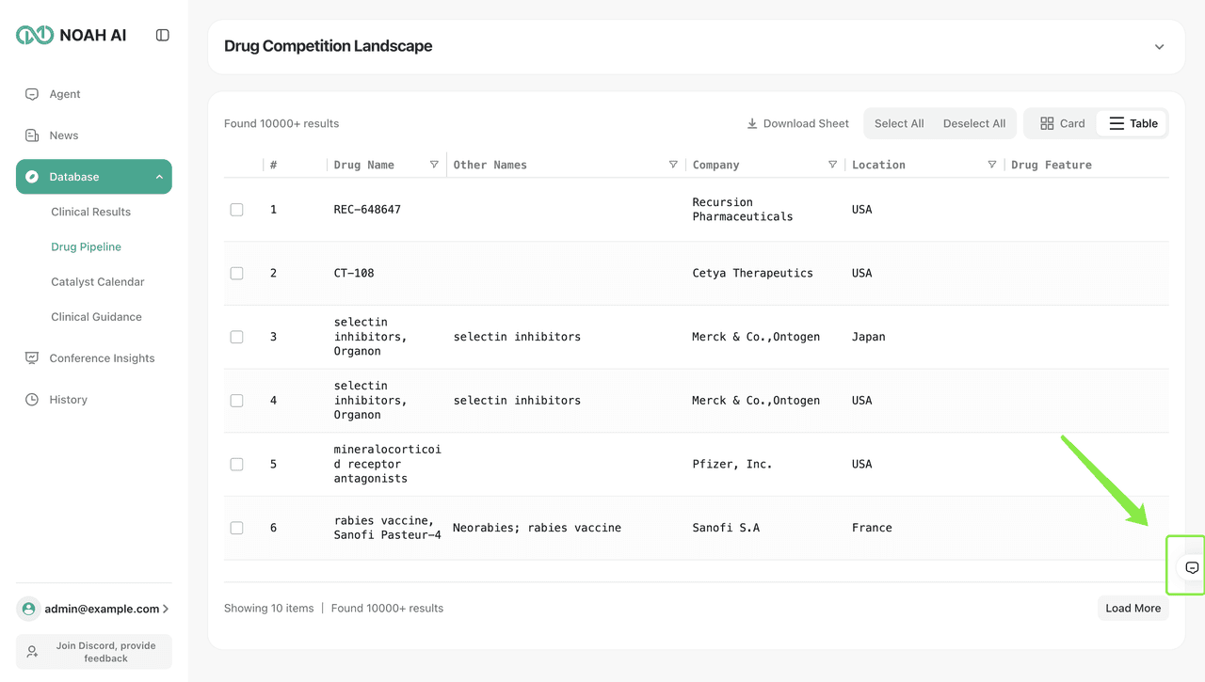This screenshot has height=682, width=1205.
Task: Switch to Card view
Action: (x=1062, y=123)
